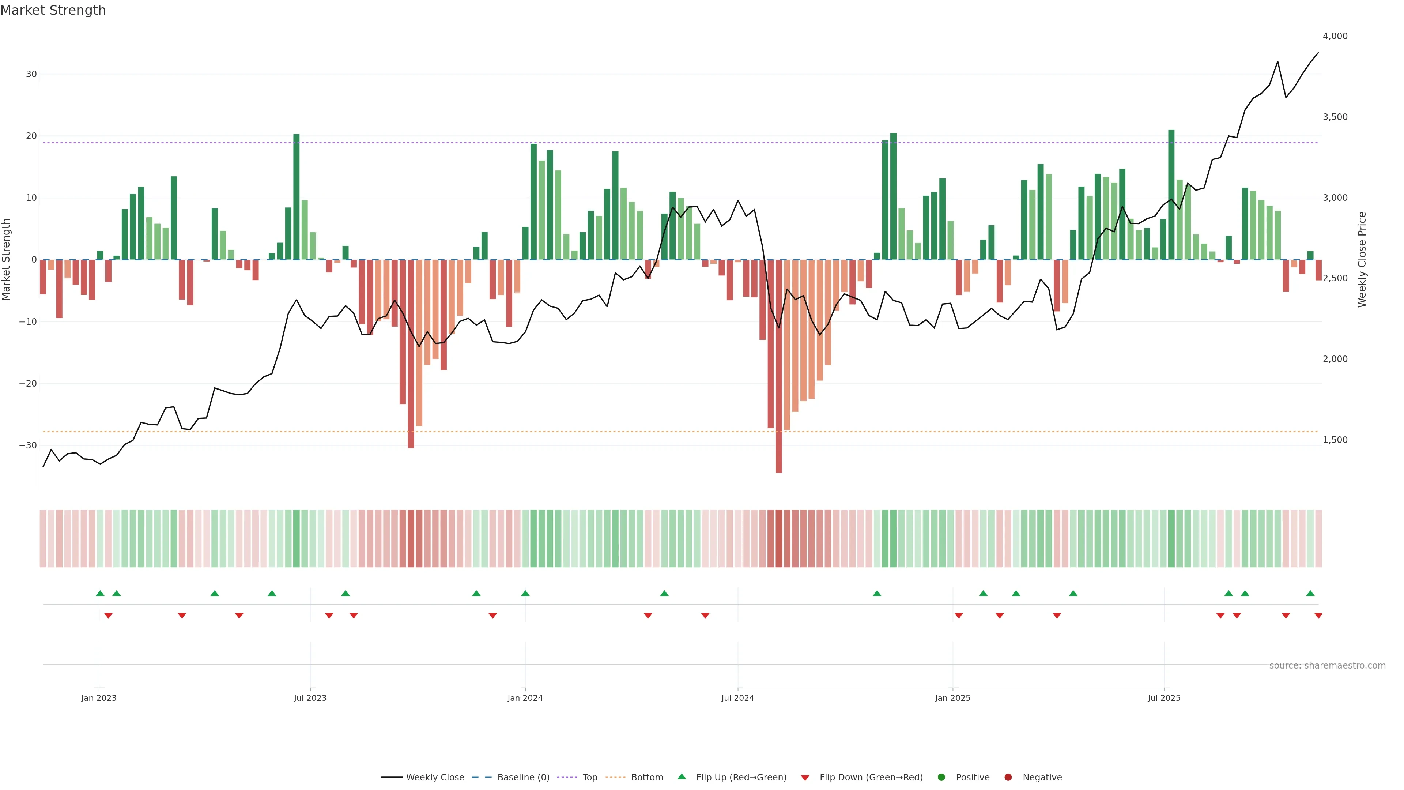This screenshot has width=1404, height=790.
Task: Click the red Negative legend circle
Action: (x=1008, y=778)
